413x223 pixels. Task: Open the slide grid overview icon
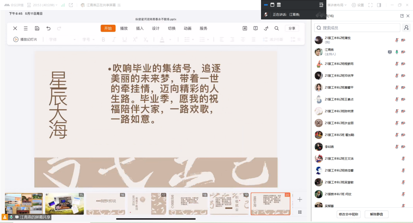click(x=300, y=212)
